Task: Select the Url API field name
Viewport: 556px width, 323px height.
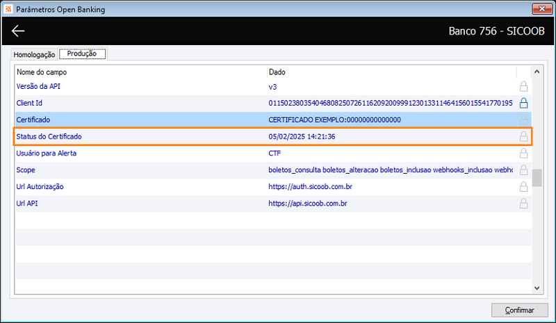Action: pyautogui.click(x=27, y=203)
